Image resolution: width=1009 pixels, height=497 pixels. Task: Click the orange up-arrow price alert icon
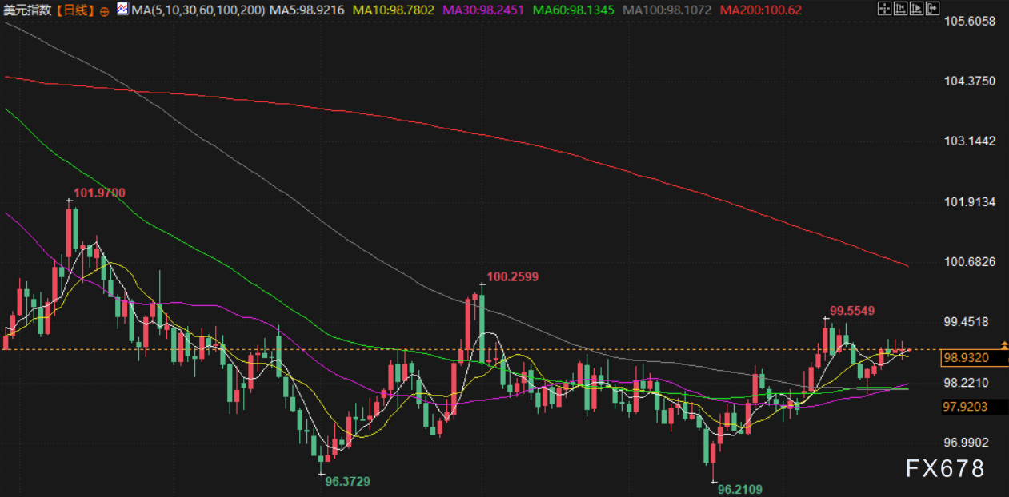click(1005, 345)
